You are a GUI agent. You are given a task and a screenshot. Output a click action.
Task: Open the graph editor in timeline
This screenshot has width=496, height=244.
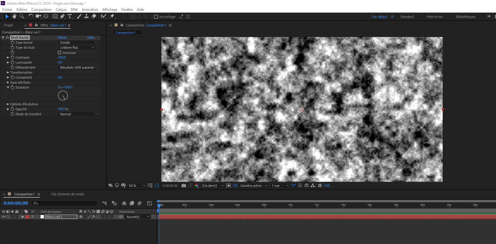149,203
